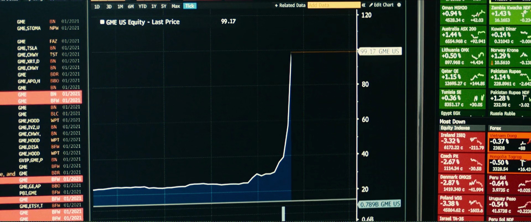The height and width of the screenshot is (222, 531).
Task: Switch chart to 6M range
Action: click(131, 6)
